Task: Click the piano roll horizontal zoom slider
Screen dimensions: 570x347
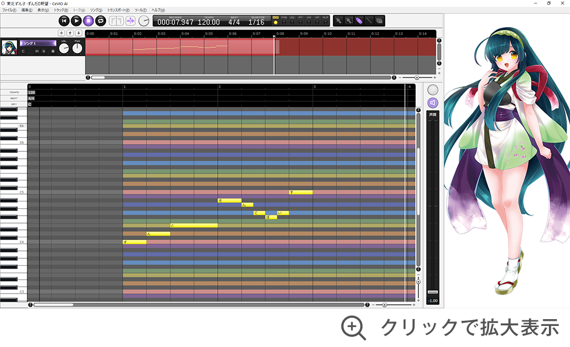Action: (384, 305)
